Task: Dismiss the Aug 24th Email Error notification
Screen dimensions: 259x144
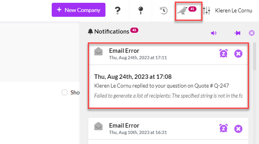Action: [x=238, y=54]
